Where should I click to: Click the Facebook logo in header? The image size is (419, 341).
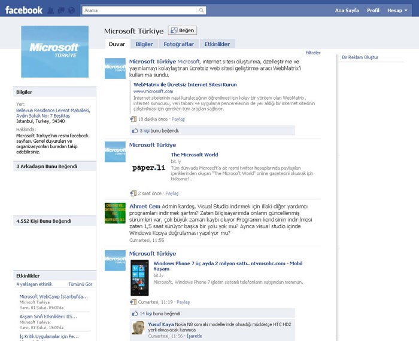click(24, 10)
